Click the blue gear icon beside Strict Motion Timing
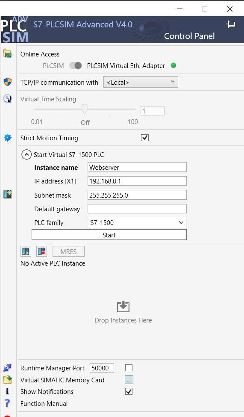The height and width of the screenshot is (417, 244). pos(7,138)
